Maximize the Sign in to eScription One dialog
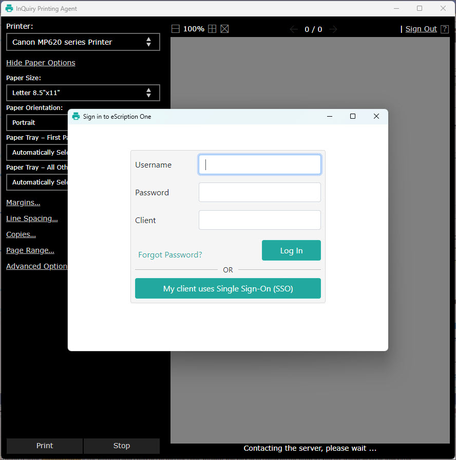Image resolution: width=456 pixels, height=460 pixels. pyautogui.click(x=353, y=117)
